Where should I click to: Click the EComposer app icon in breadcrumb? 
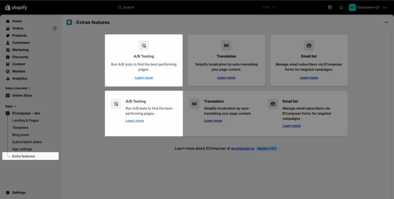(x=69, y=22)
